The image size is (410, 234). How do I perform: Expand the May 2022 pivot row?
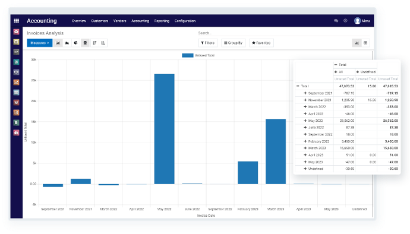point(305,121)
